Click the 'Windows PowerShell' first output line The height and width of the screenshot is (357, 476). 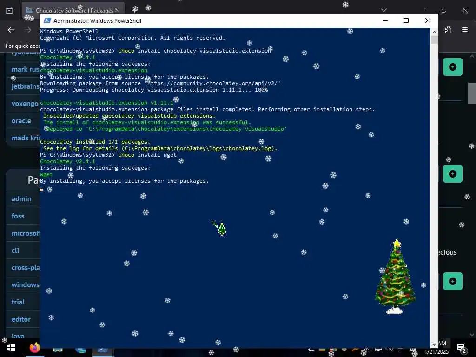click(69, 31)
